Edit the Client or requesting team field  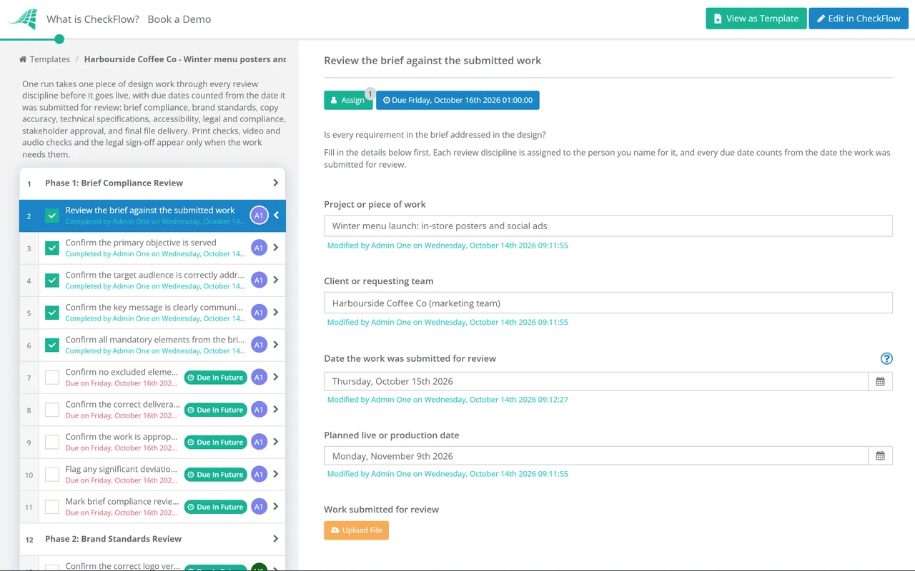tap(608, 303)
